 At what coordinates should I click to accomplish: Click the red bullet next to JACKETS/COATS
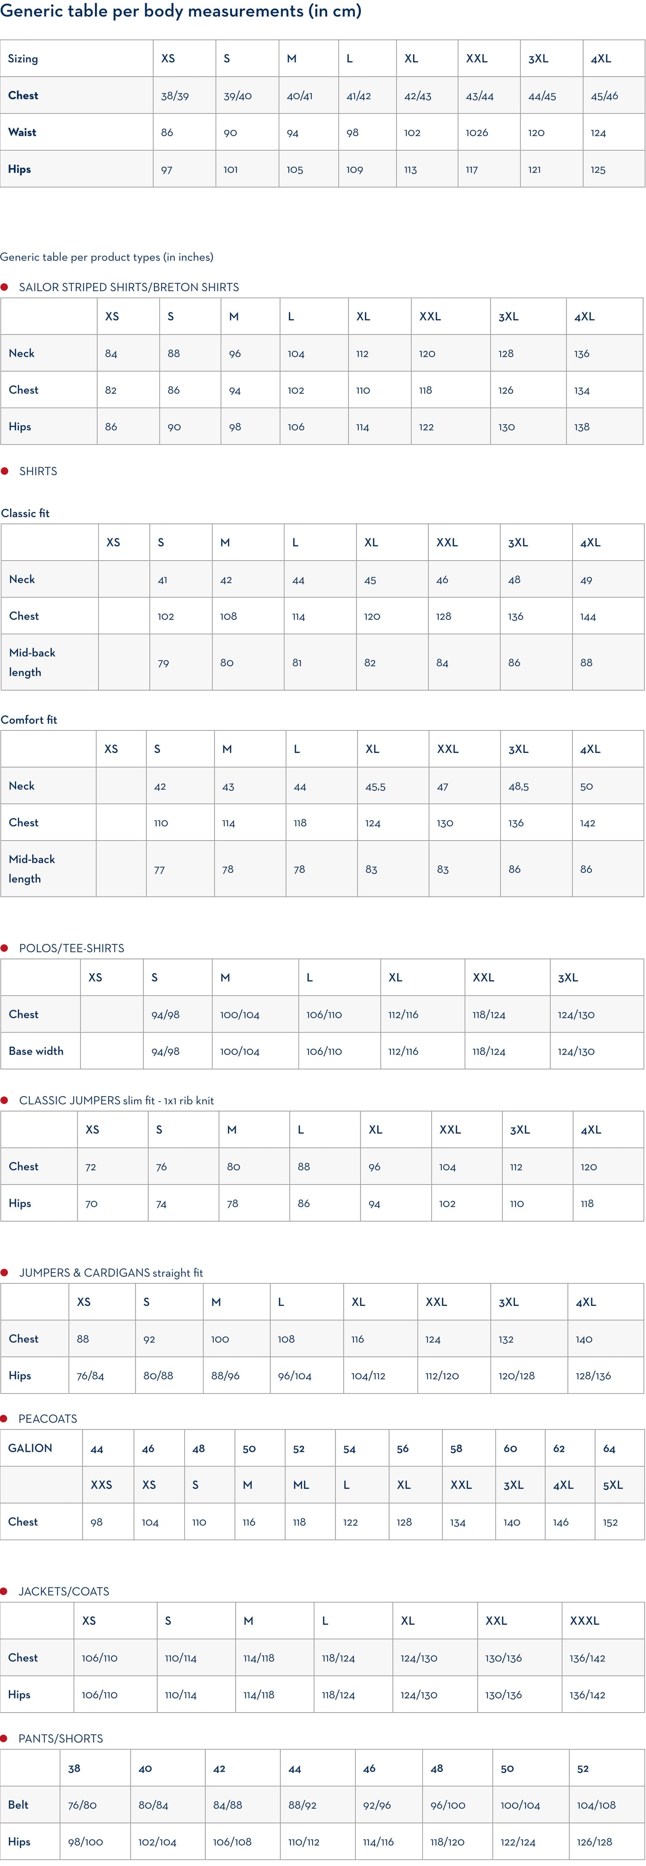pos(4,1591)
